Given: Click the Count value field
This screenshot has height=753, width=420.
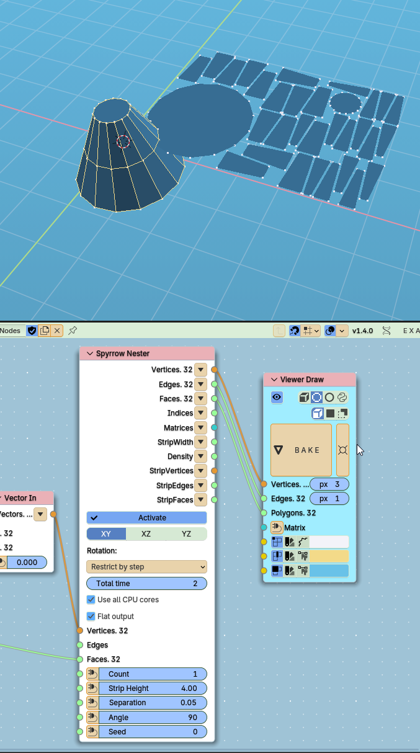Looking at the screenshot, I should (153, 674).
